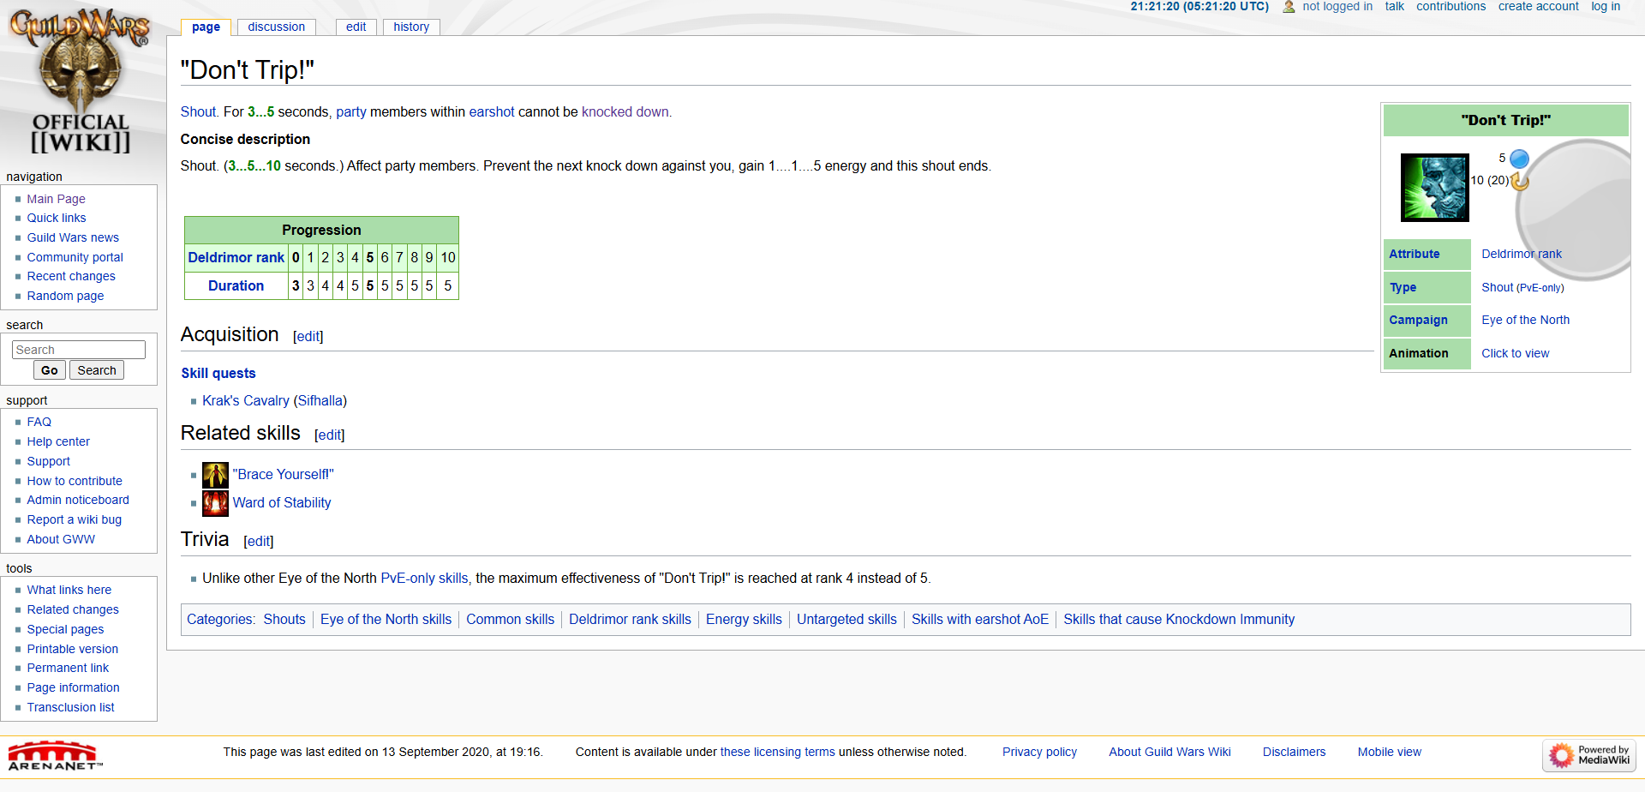Open the Brace Yourself skill icon
The image size is (1645, 792).
215,475
